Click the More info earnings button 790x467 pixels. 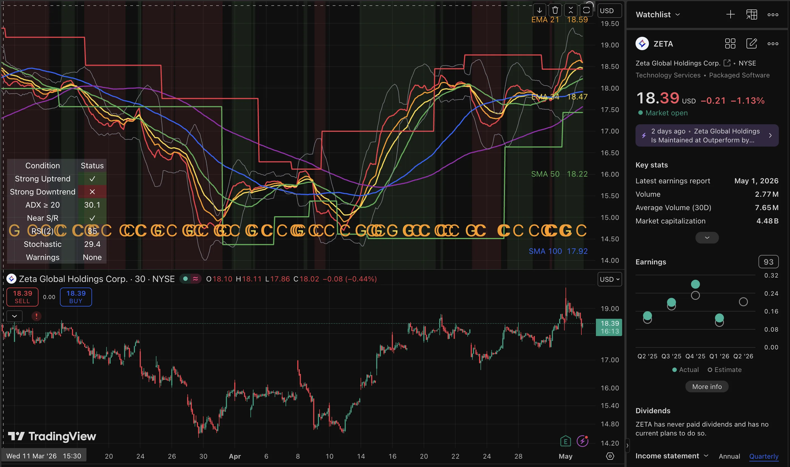tap(707, 386)
